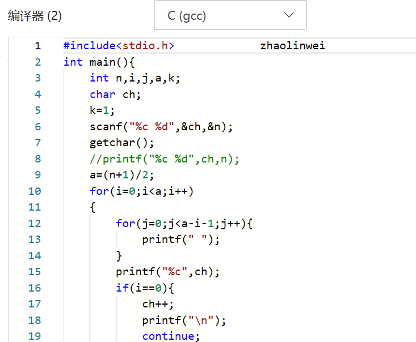Viewport: 416px width, 342px height.
Task: Click the 编译器 (2) label
Action: tap(35, 16)
